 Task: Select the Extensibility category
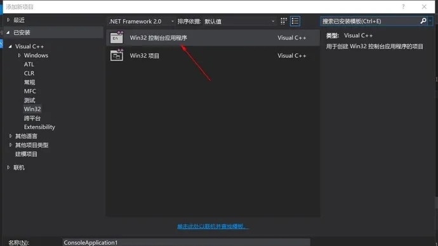pyautogui.click(x=39, y=127)
